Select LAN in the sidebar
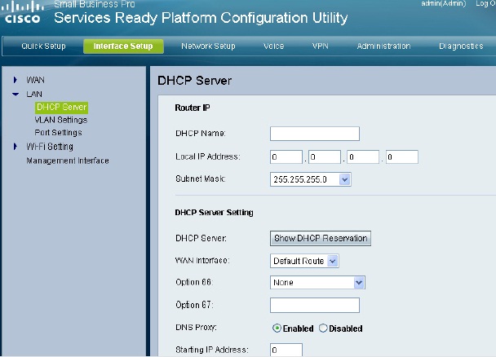496x357 pixels. pos(34,95)
